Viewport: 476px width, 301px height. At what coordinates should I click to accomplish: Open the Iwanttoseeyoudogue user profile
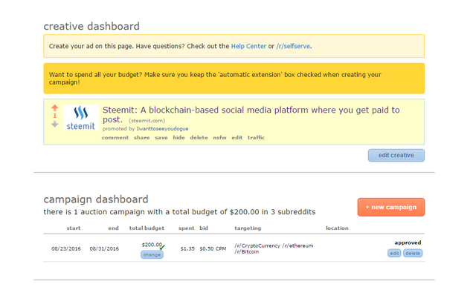coord(162,129)
